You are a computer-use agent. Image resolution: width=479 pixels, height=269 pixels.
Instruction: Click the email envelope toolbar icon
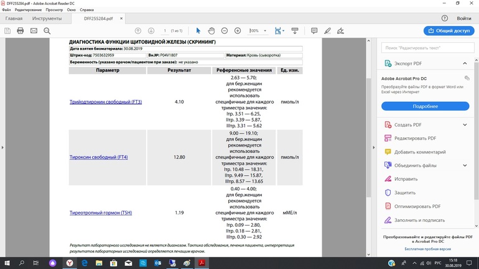click(x=34, y=30)
